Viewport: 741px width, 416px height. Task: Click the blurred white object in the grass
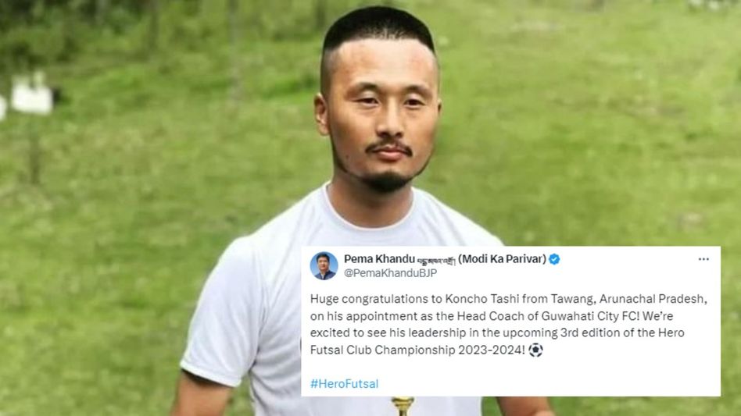pyautogui.click(x=32, y=94)
